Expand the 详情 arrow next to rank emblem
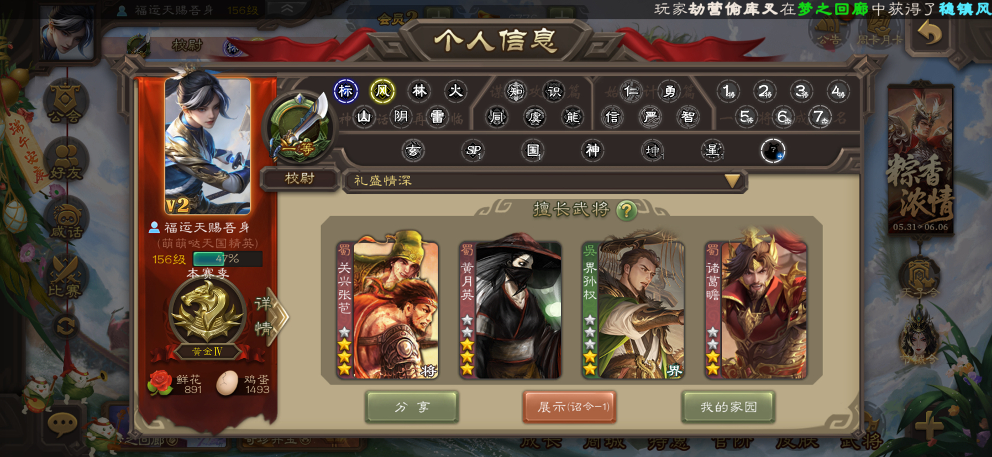992x457 pixels. click(x=272, y=317)
